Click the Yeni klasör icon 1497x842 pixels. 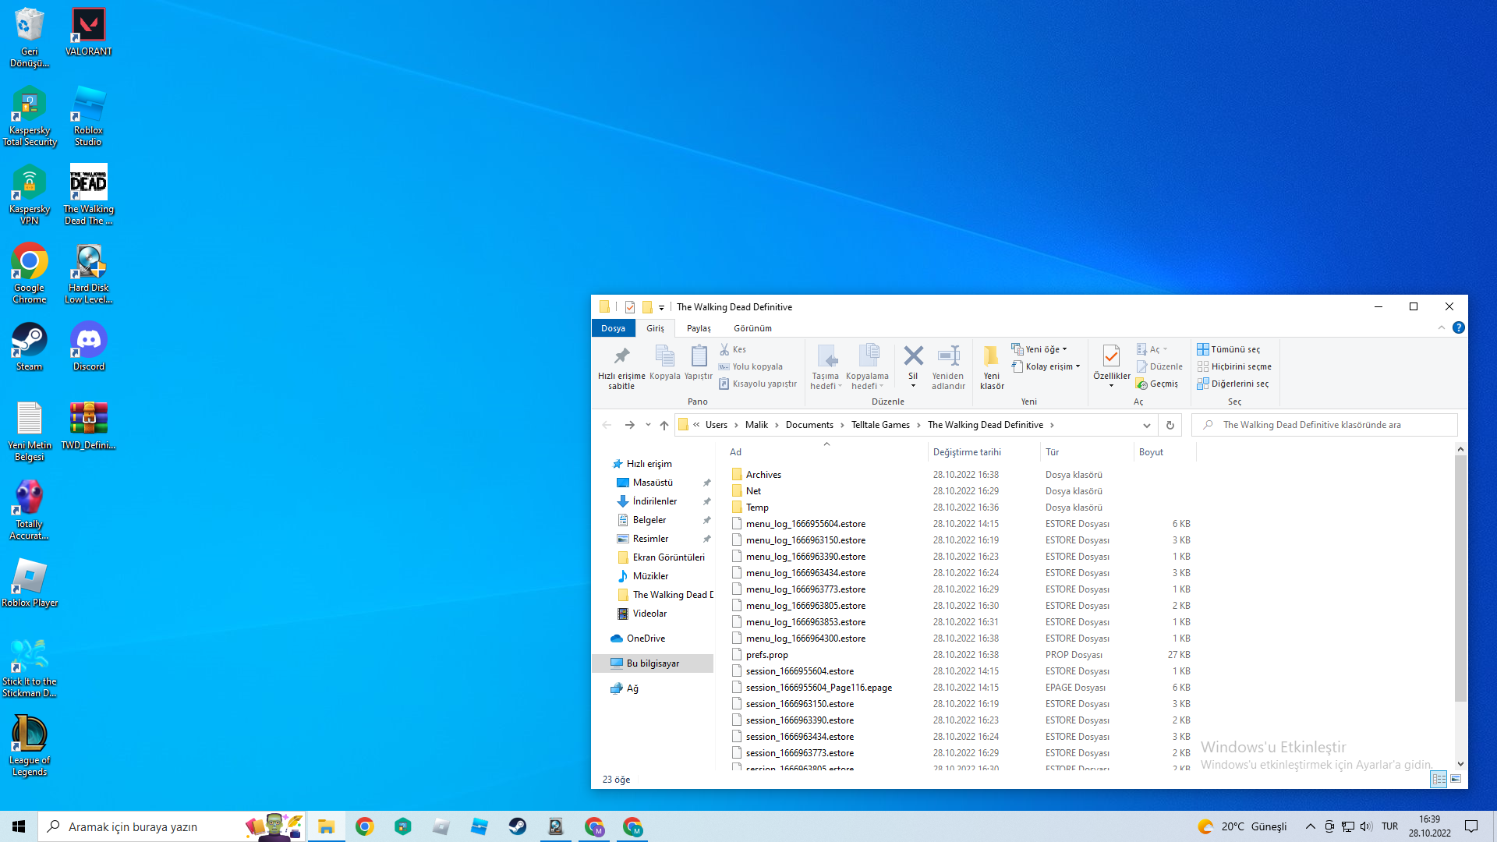click(x=991, y=357)
